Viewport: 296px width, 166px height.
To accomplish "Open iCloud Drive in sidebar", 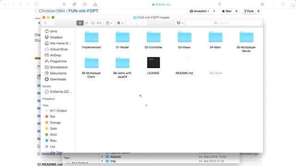I will [56, 49].
